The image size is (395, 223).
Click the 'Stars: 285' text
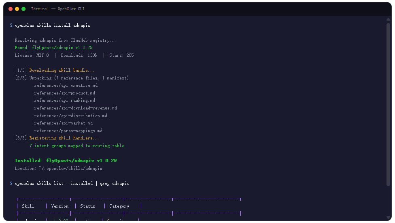121,55
